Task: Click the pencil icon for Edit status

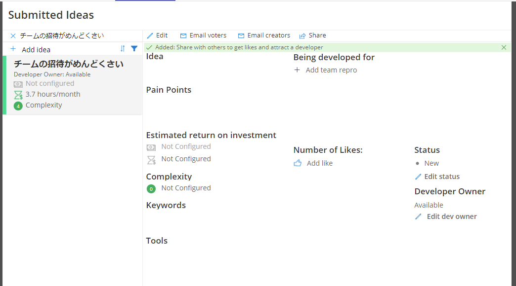Action: (418, 177)
